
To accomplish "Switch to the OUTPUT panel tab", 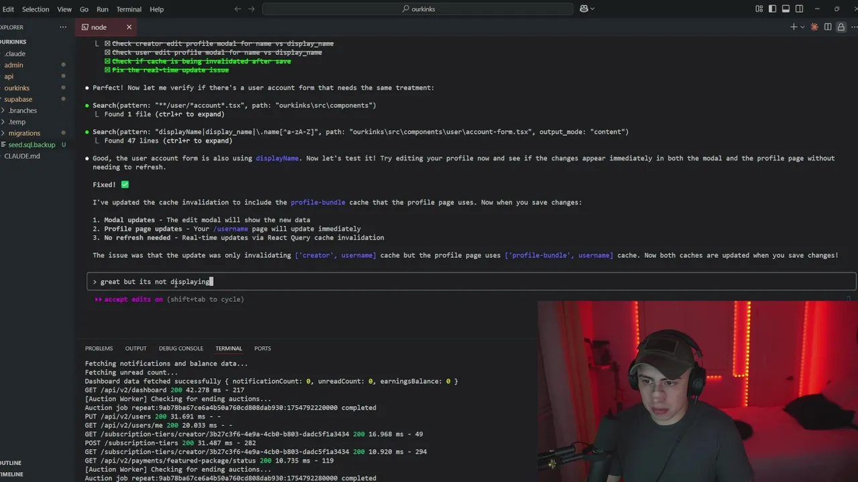I will [135, 348].
